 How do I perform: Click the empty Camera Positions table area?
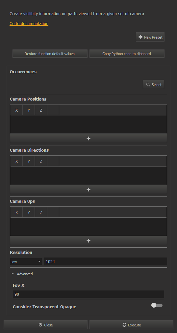[x=88, y=124]
